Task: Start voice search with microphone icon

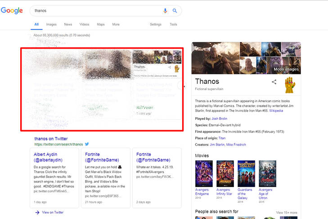Action: [165, 11]
